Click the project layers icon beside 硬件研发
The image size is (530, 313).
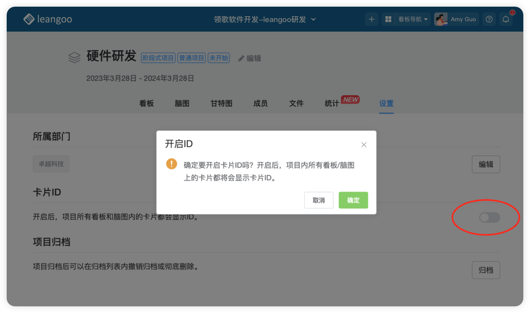coord(74,57)
